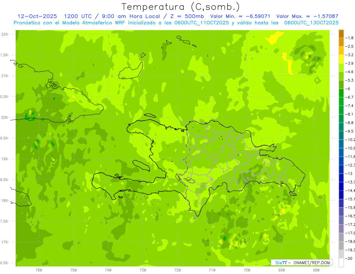Click the "69W" longitude label
Viewport: 355px width, 274px height.
(x=282, y=270)
